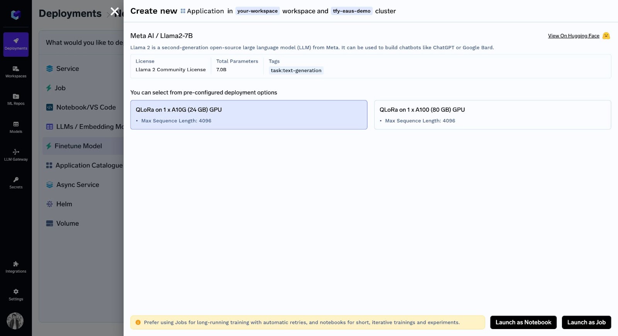The image size is (618, 336).
Task: Choose QLoRa on 1 x A100 (80 GB) GPU
Action: (492, 115)
